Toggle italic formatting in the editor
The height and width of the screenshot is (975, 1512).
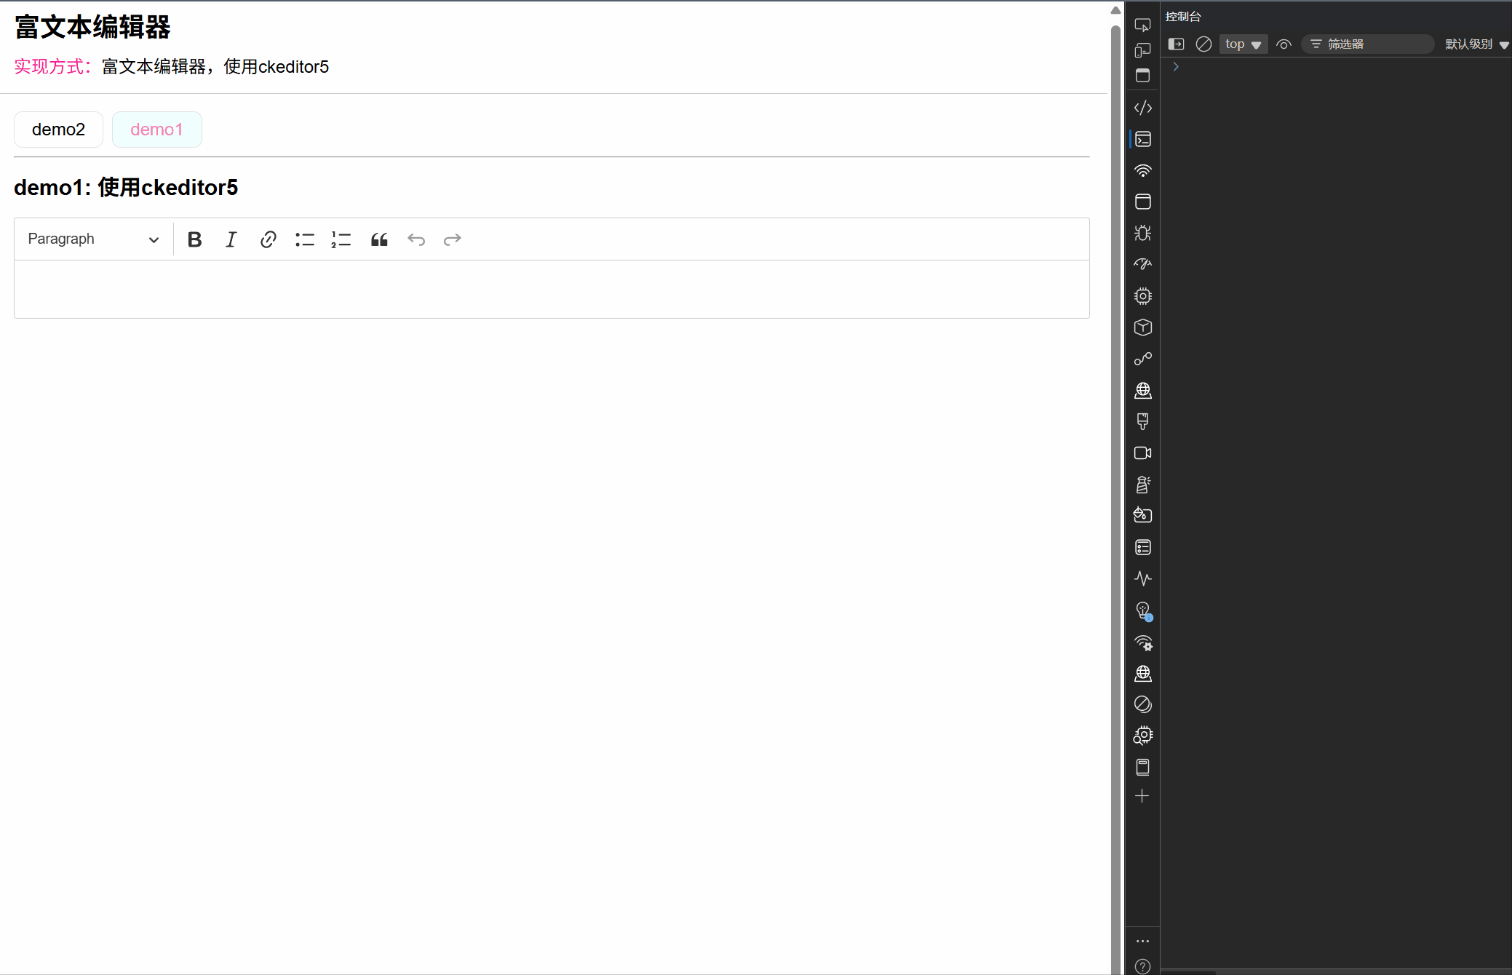click(231, 239)
